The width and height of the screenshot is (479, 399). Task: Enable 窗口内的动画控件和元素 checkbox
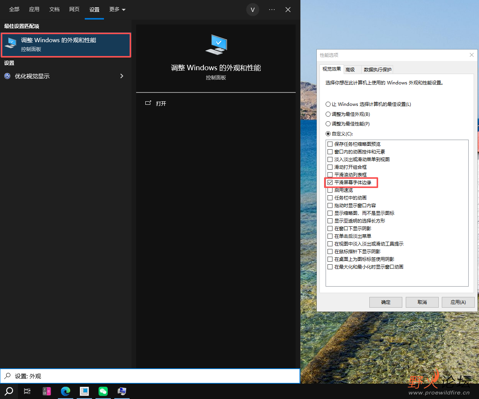(330, 152)
